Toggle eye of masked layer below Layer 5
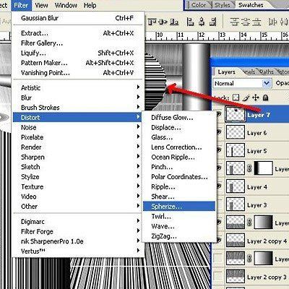289x289 pixels. click(x=219, y=168)
